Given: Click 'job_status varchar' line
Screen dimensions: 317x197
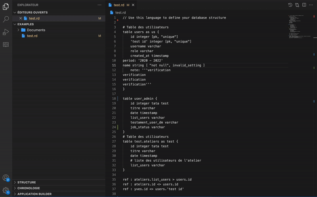Looking at the screenshot, I should 147,127.
